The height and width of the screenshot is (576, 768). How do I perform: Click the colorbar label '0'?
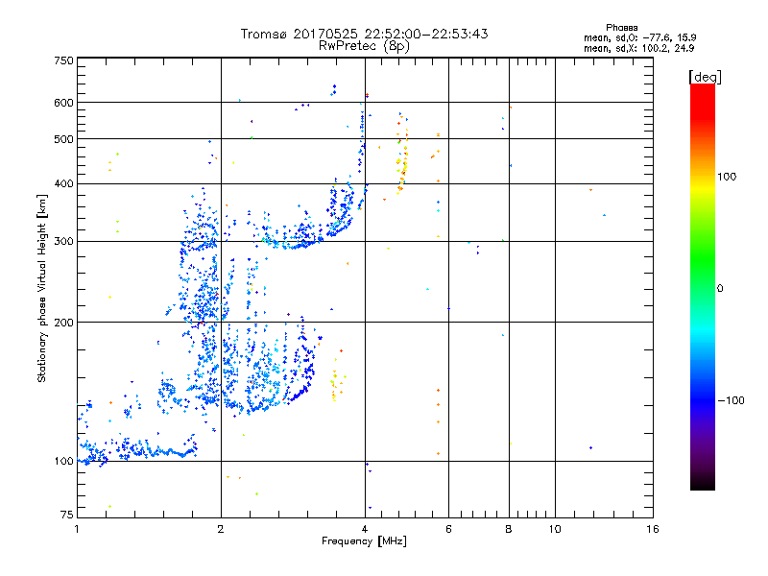pyautogui.click(x=720, y=288)
